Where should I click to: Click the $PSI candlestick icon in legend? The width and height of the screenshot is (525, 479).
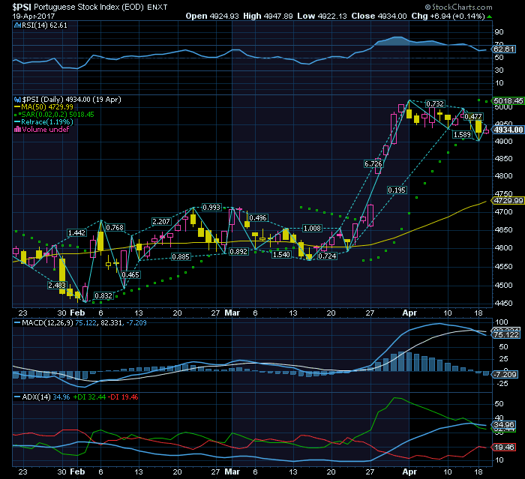[16, 99]
